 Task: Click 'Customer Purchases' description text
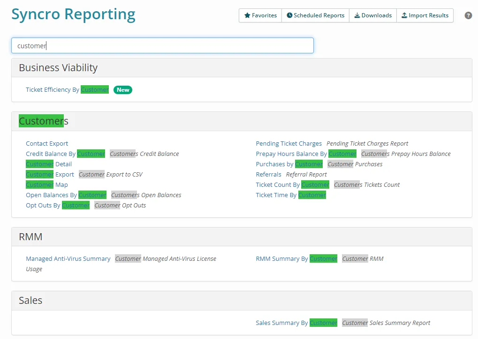[355, 164]
